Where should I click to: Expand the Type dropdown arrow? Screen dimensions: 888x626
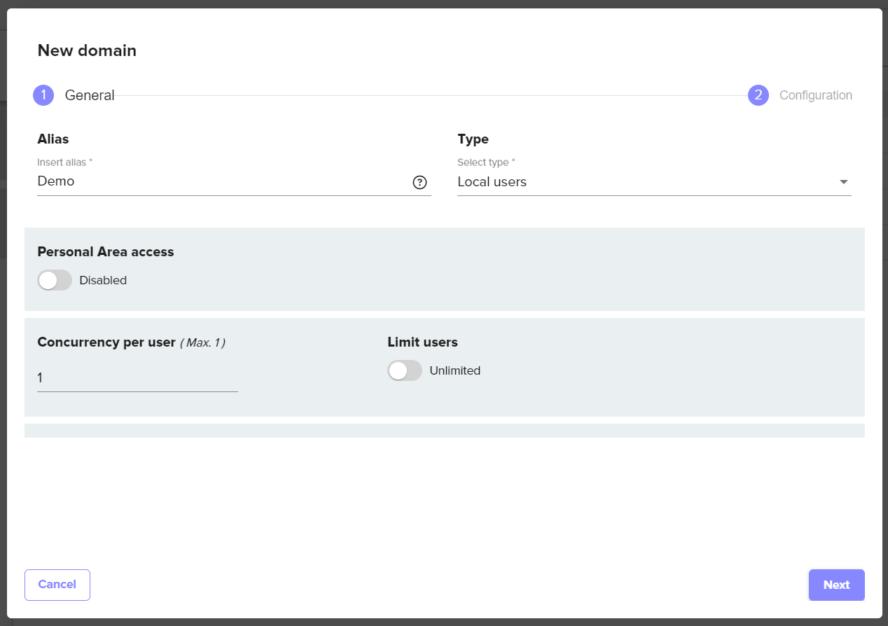click(x=843, y=182)
